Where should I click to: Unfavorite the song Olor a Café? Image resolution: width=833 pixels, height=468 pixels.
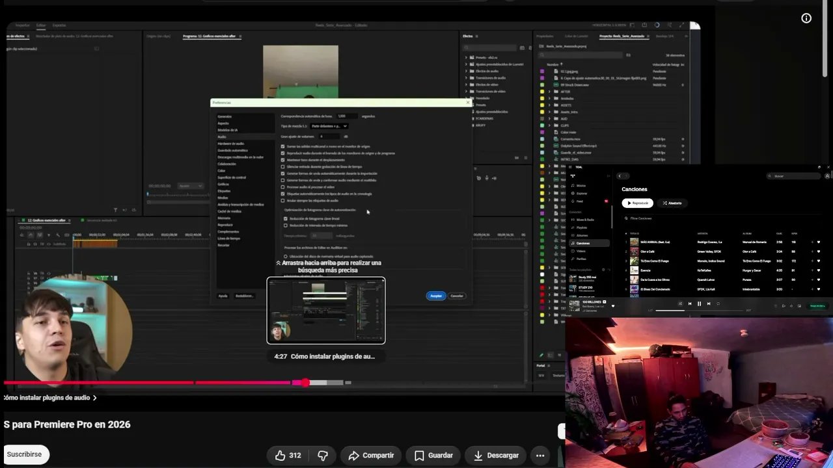pos(819,252)
